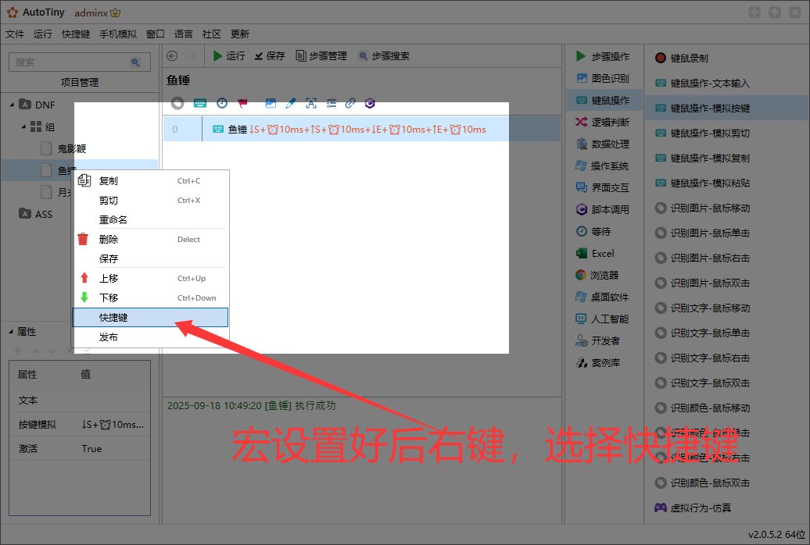
Task: Click the clock wait icon in step toolbar
Action: [x=222, y=103]
